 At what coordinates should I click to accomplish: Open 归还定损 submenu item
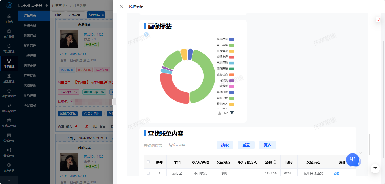tap(30, 66)
